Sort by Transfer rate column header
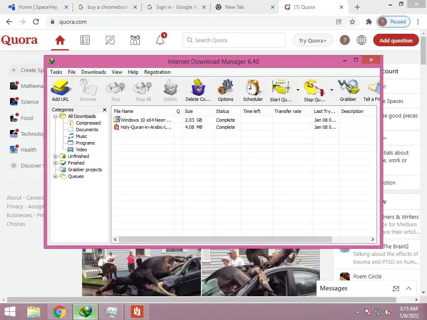 click(x=292, y=111)
